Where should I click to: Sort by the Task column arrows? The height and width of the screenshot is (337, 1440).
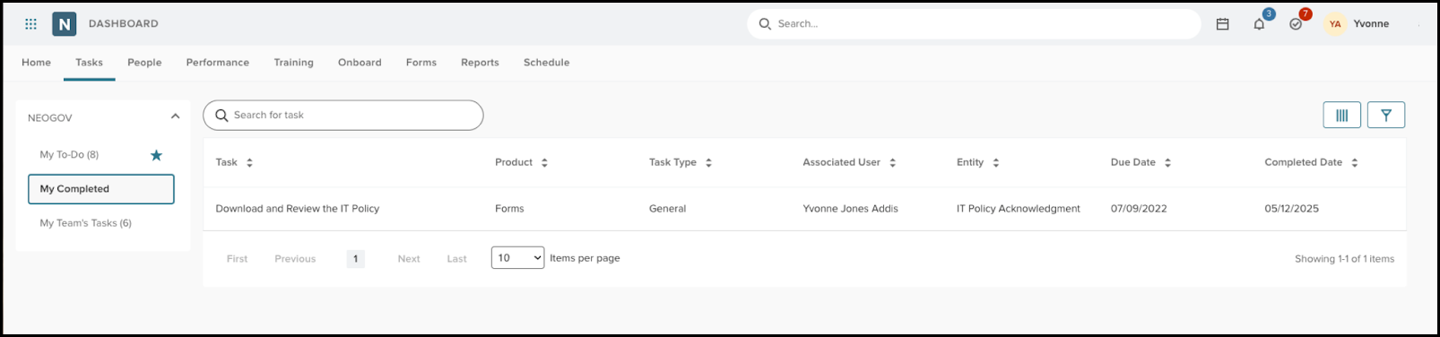[x=249, y=163]
